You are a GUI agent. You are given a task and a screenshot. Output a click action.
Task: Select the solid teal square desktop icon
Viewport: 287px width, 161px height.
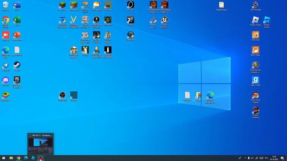[x=74, y=96]
